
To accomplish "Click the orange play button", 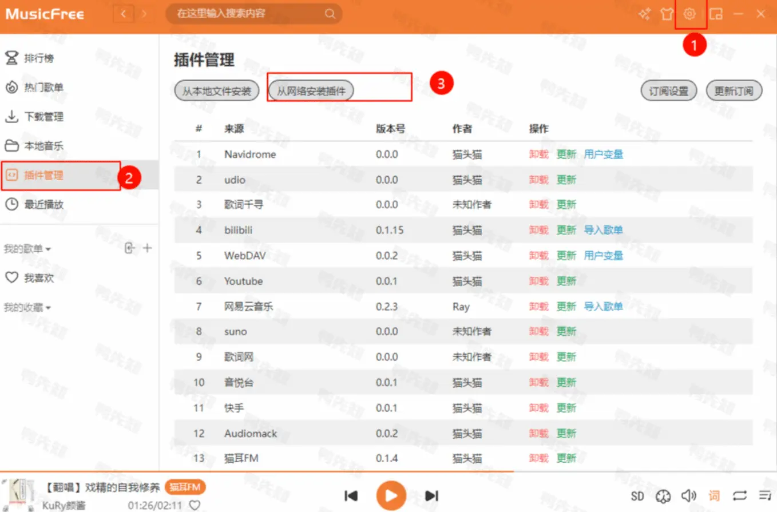I will point(391,495).
